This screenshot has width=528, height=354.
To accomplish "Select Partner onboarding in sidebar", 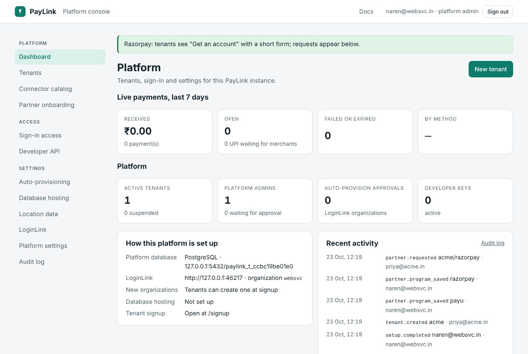I will [x=60, y=105].
